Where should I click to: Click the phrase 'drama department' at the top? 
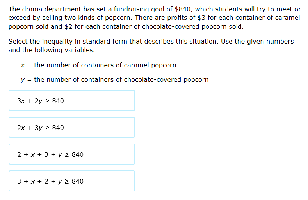click(51, 9)
